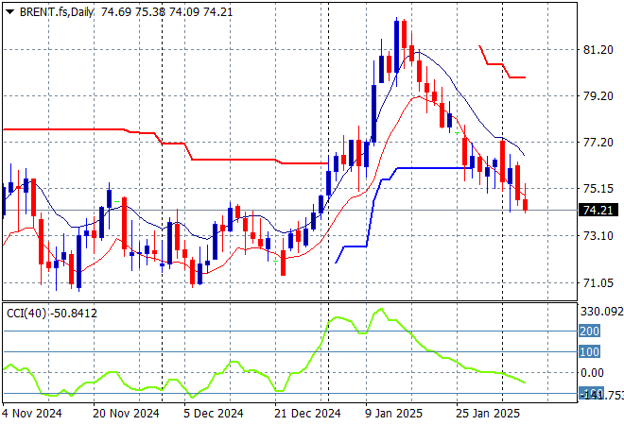
Task: Click the 74.21 current price tag
Action: (x=598, y=211)
